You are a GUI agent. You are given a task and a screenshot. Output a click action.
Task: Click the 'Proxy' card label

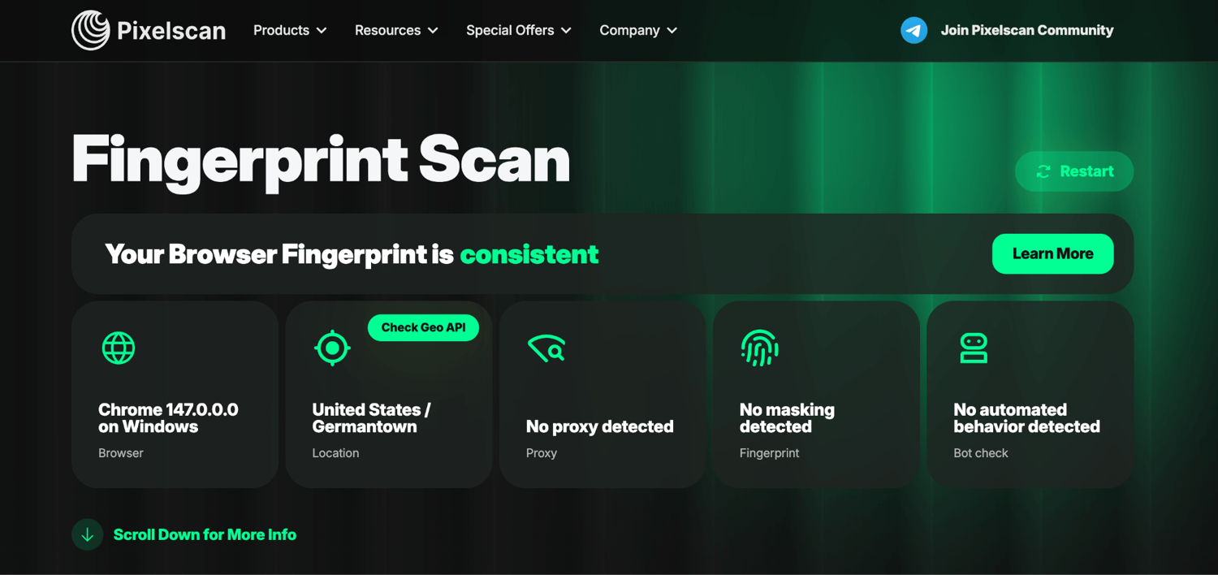click(x=542, y=453)
